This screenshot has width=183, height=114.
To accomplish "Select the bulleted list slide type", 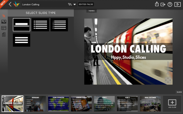I will point(40,25).
